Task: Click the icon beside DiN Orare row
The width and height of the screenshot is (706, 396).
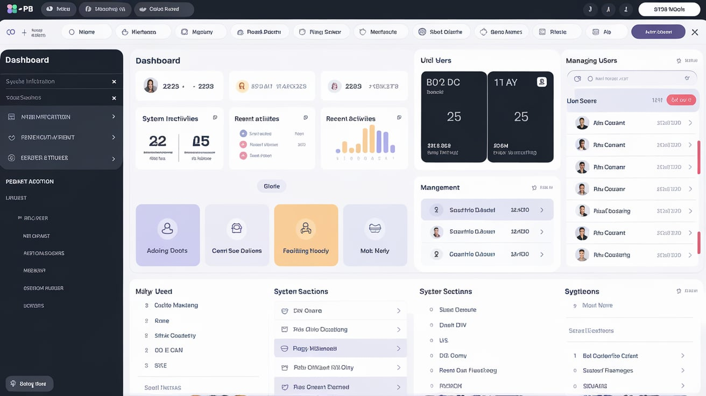Action: point(285,311)
